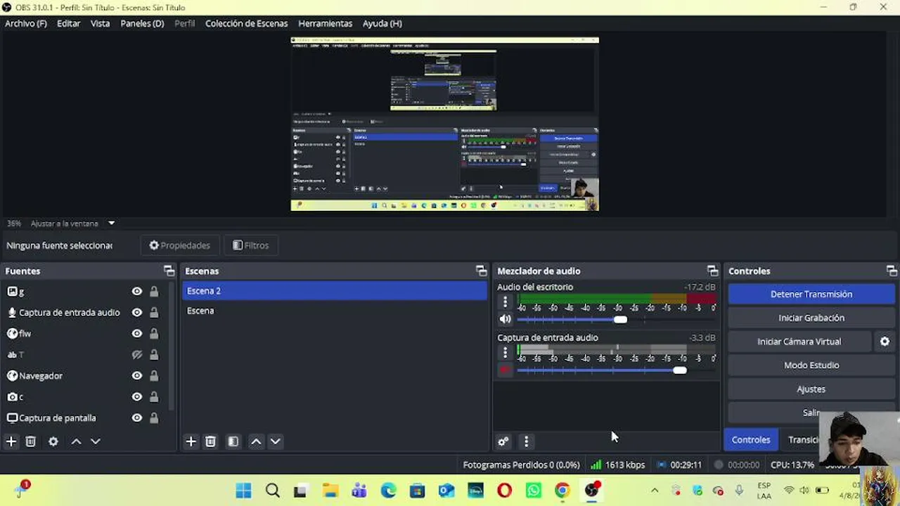Click the stream preview canvas
The height and width of the screenshot is (506, 900).
pyautogui.click(x=444, y=124)
